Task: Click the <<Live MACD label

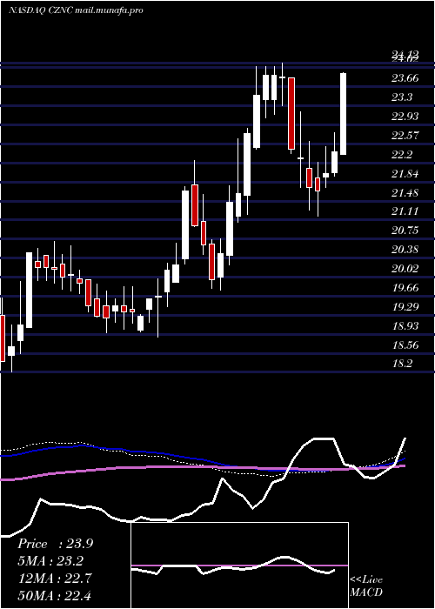Action: pos(366,586)
